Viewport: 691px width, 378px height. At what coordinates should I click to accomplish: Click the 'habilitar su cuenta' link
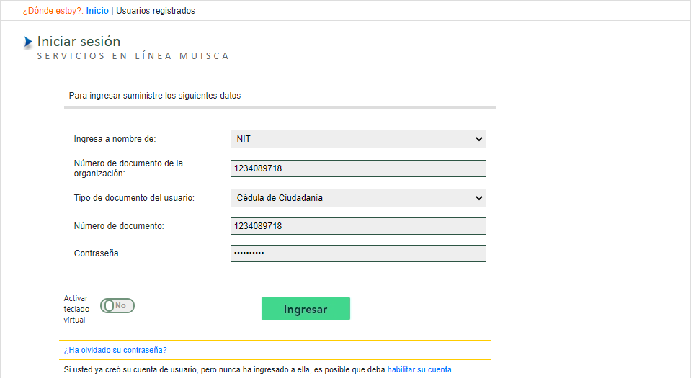point(419,369)
